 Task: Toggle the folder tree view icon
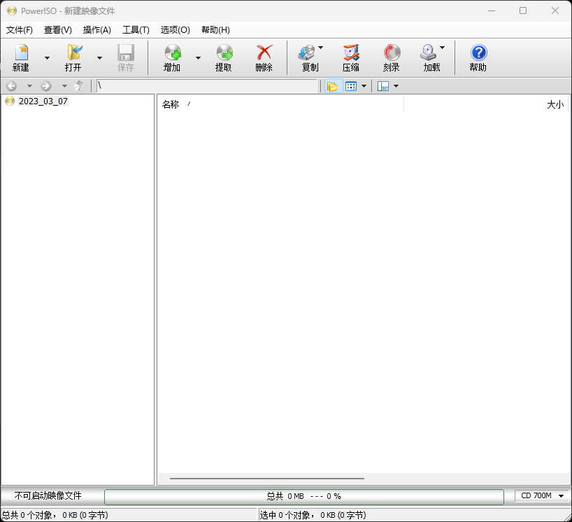[x=333, y=86]
